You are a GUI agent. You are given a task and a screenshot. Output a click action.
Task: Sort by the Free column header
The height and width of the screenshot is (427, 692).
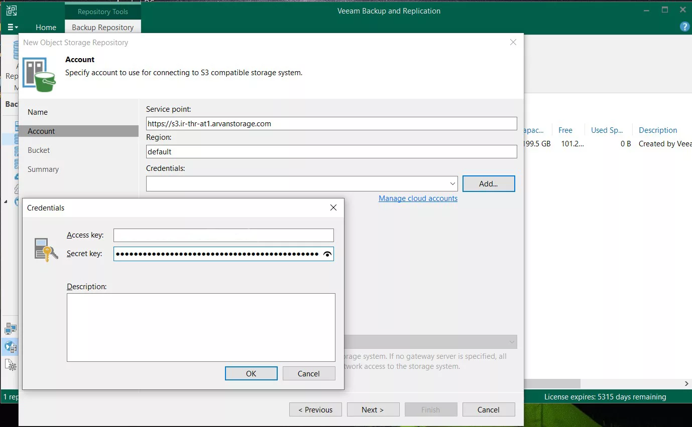click(565, 130)
